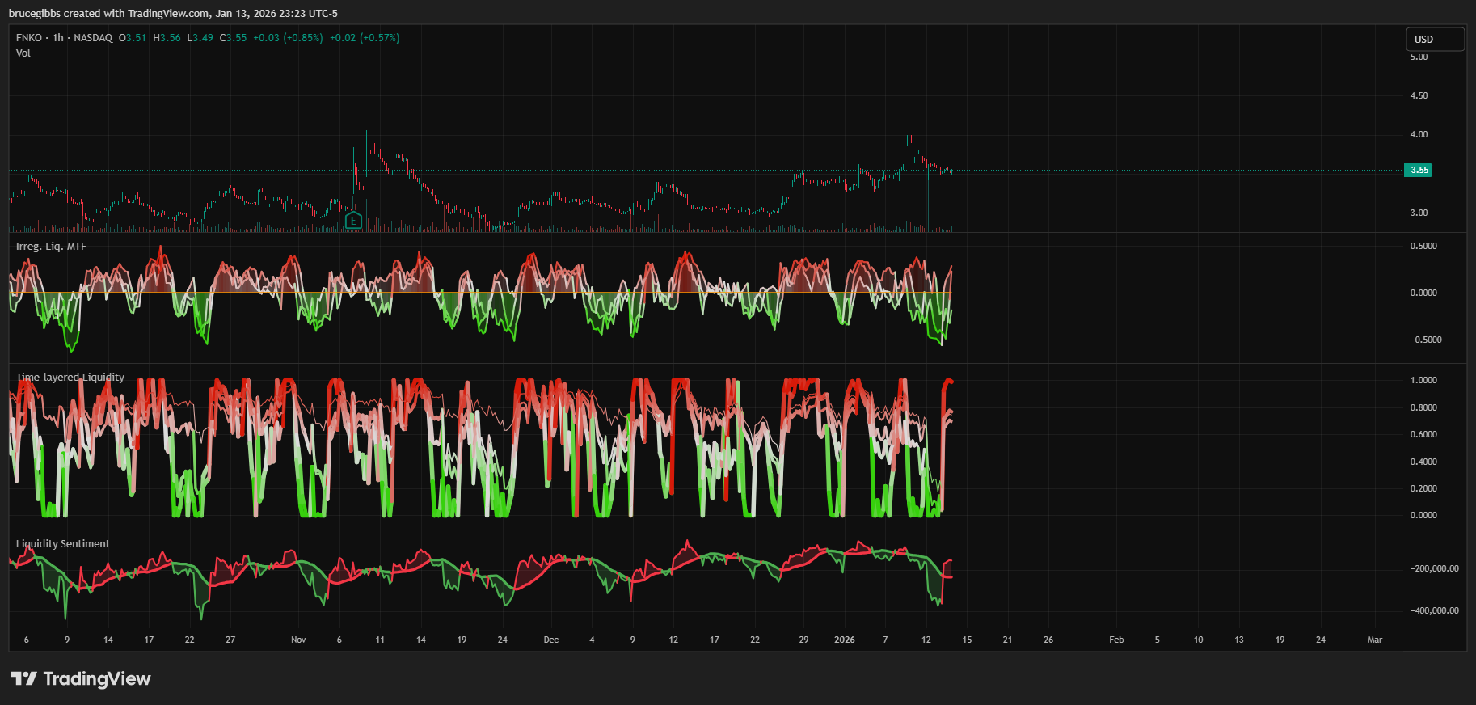
Task: Open the USD currency selector
Action: [1434, 39]
